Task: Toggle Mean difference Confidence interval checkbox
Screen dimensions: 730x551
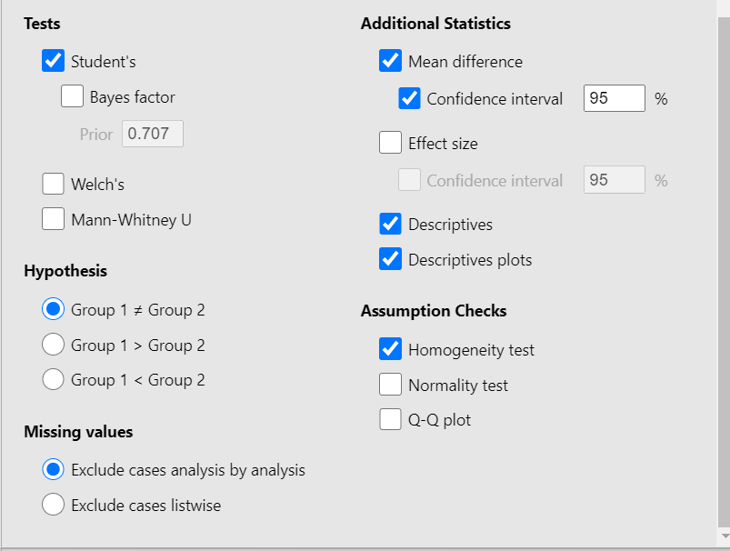Action: click(410, 98)
